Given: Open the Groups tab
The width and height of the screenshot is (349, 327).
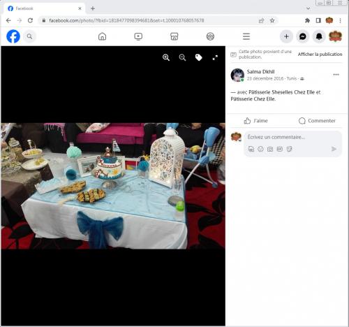Looking at the screenshot, I should click(210, 36).
